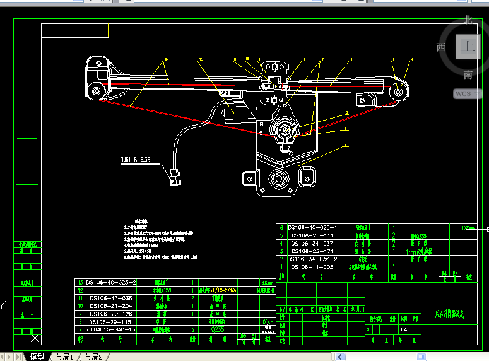Select west 西 direction on ViewCube compass
Image resolution: width=489 pixels, height=361 pixels.
tap(440, 47)
